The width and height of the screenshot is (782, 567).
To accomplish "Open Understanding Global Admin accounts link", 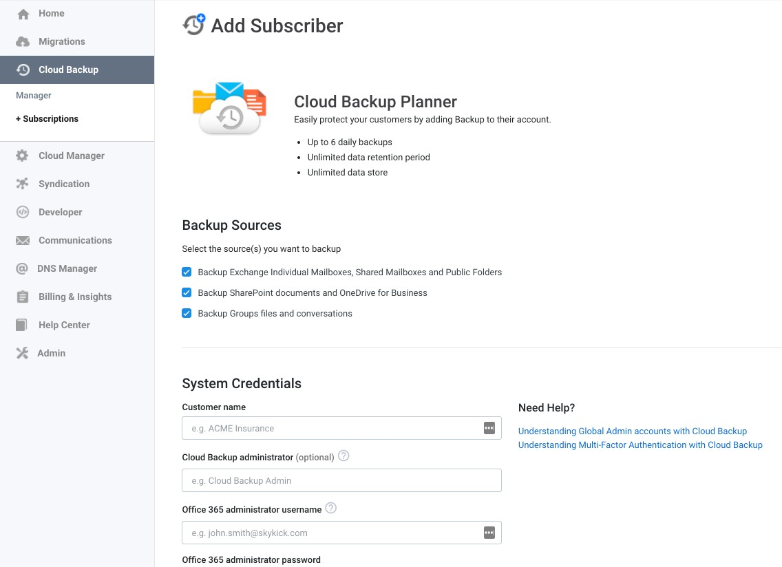I will pos(633,431).
